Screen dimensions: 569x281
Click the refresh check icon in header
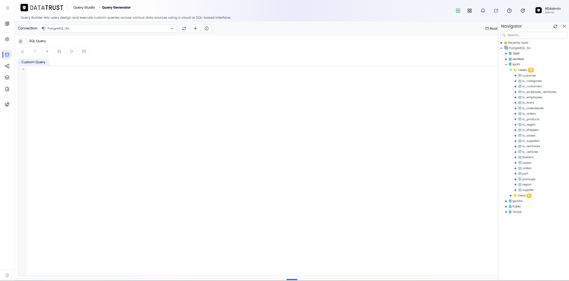point(523,11)
